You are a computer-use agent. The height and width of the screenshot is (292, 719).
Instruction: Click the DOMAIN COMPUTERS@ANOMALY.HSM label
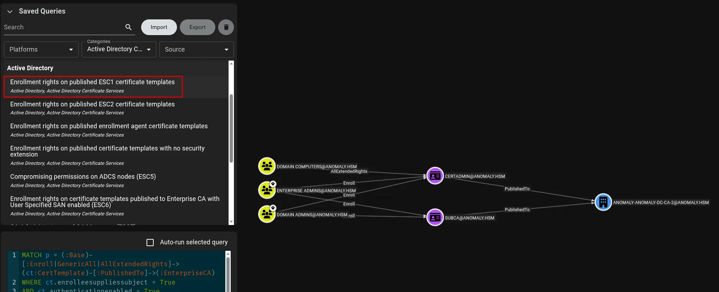point(317,167)
